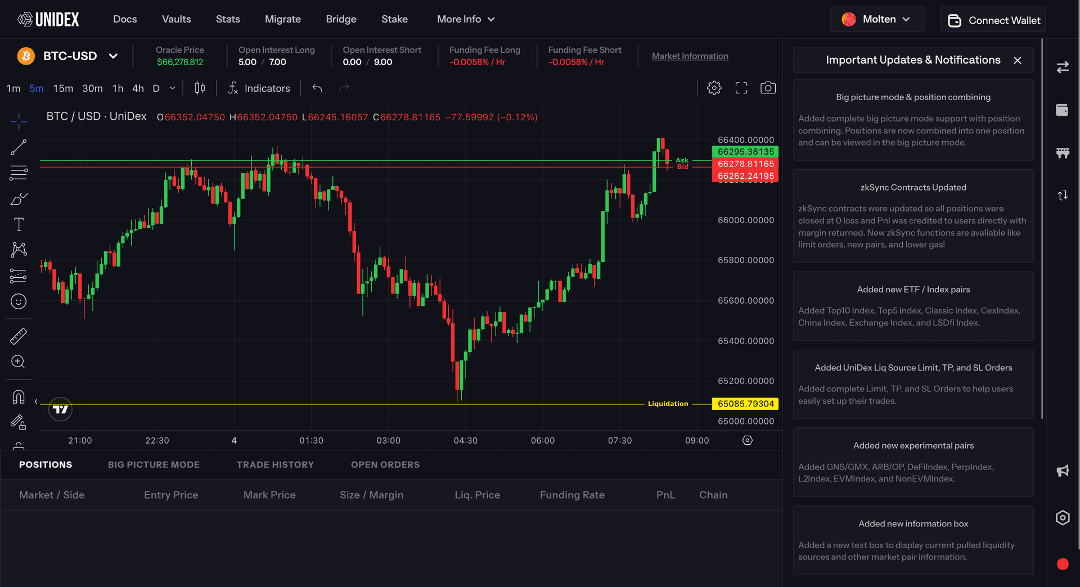Click the red status dot

[1063, 565]
